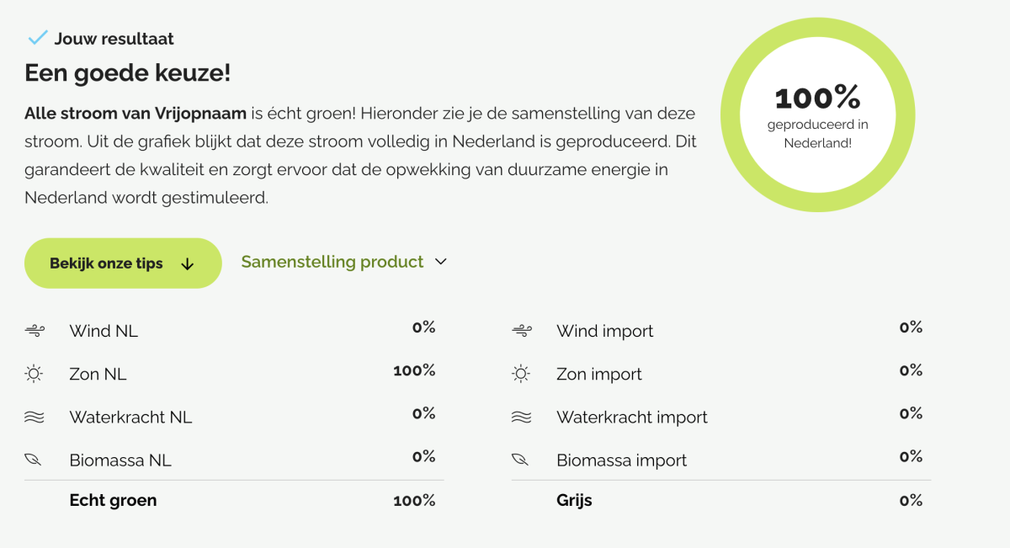
Task: Click the leaf icon beside Biomassa NL
Action: click(35, 458)
